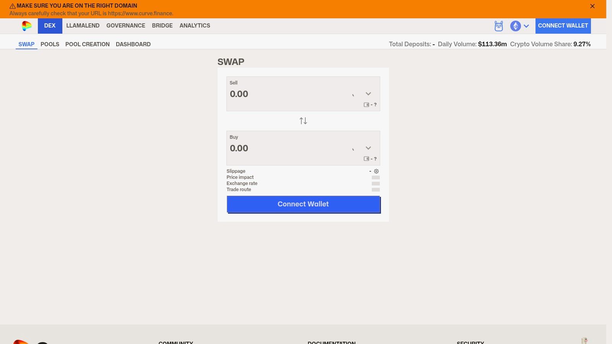The image size is (612, 344).
Task: Dismiss the domain warning banner
Action: (x=592, y=6)
